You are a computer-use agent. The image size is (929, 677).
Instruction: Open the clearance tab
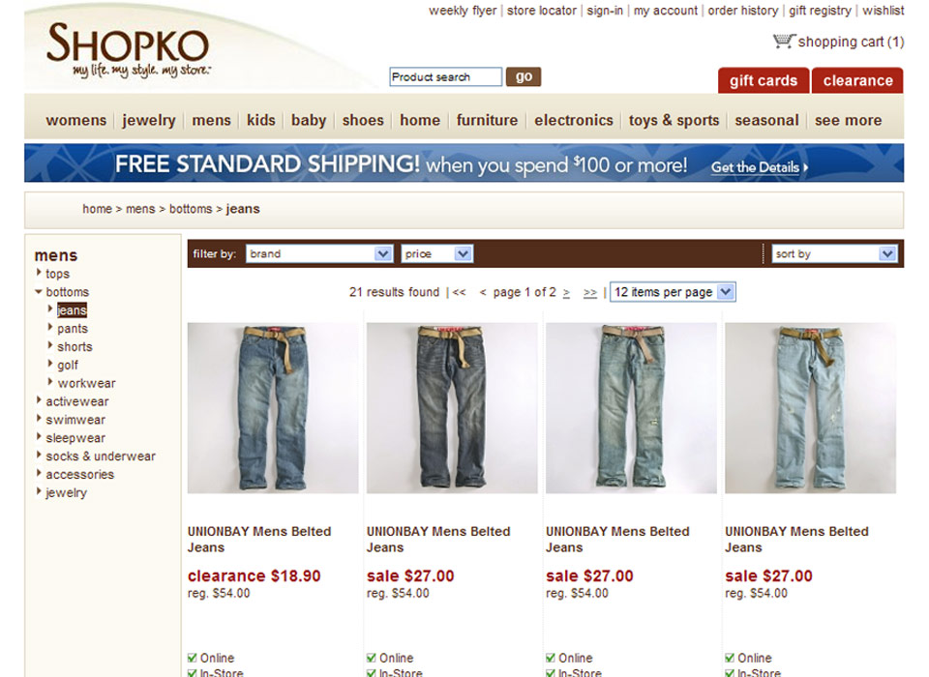pos(857,80)
